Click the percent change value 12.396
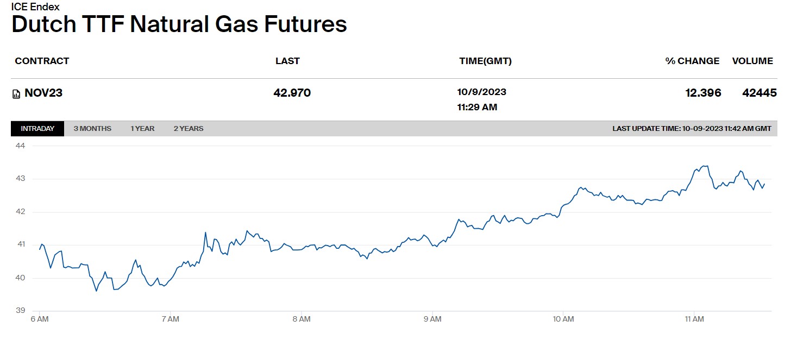The height and width of the screenshot is (339, 791). pos(703,93)
